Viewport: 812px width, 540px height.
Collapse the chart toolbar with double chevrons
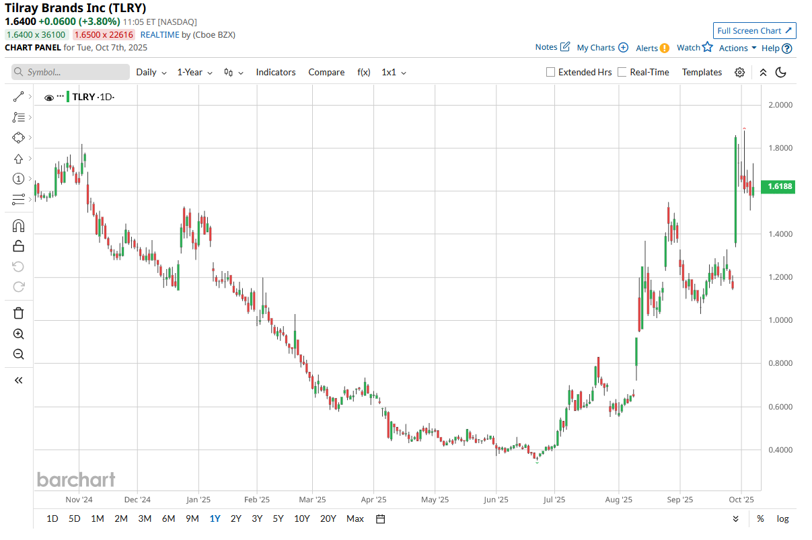[x=763, y=73]
